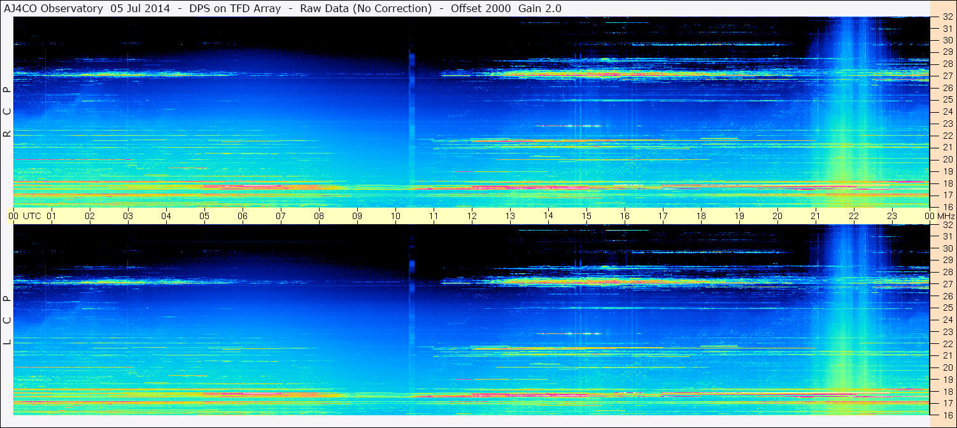This screenshot has width=957, height=428.
Task: Click the 15 hour tick label
Action: [x=586, y=216]
